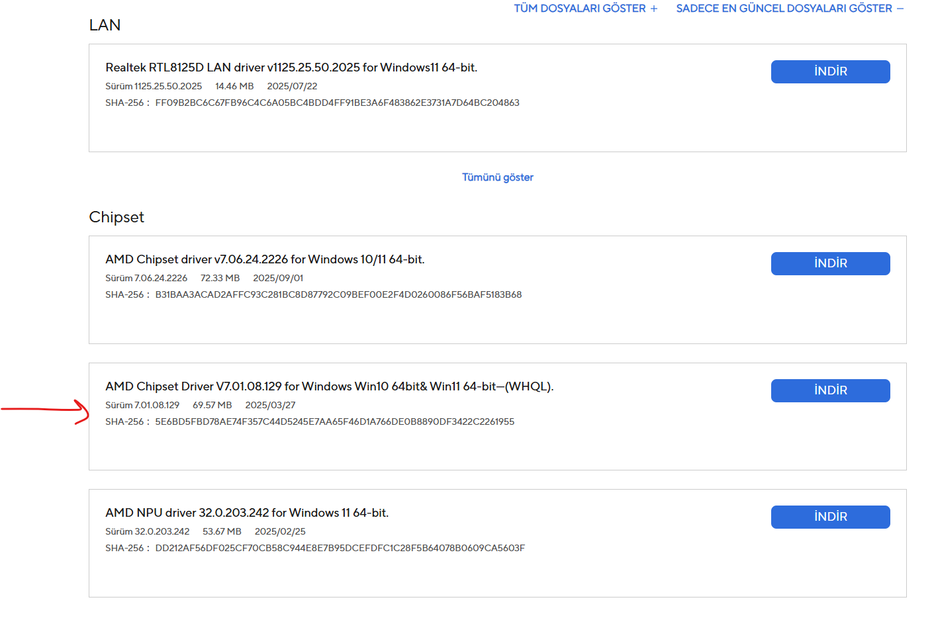936x620 pixels.
Task: Download the AMD NPU driver 32.0.203.242
Action: click(x=830, y=517)
